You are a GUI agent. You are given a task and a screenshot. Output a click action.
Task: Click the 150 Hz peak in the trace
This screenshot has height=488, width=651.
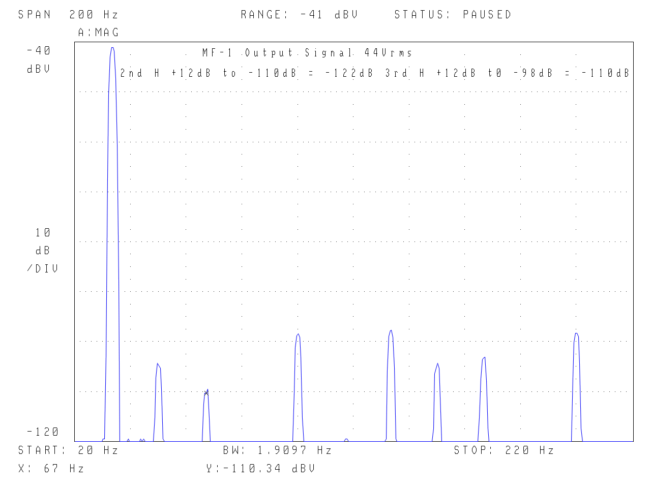click(x=437, y=365)
